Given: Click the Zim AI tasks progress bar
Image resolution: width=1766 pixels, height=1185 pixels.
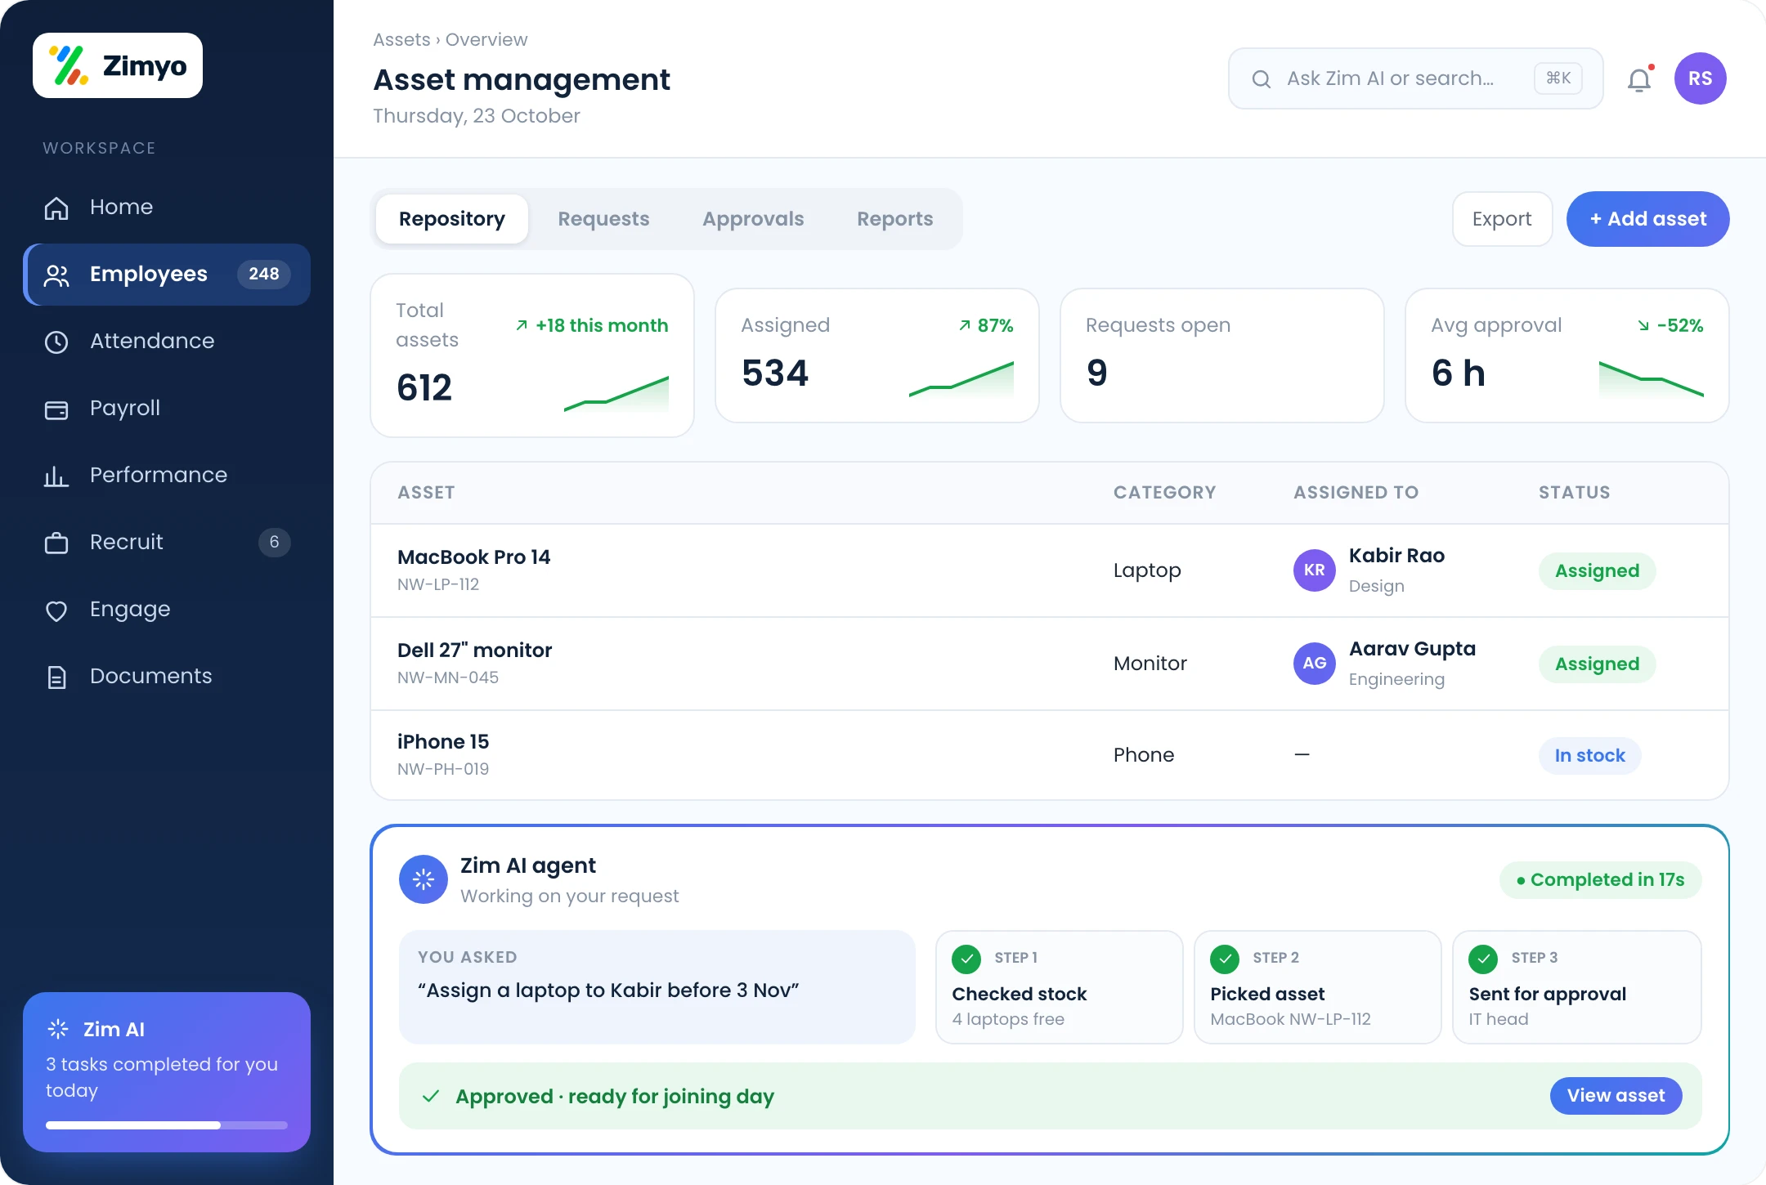Looking at the screenshot, I should click(x=167, y=1125).
